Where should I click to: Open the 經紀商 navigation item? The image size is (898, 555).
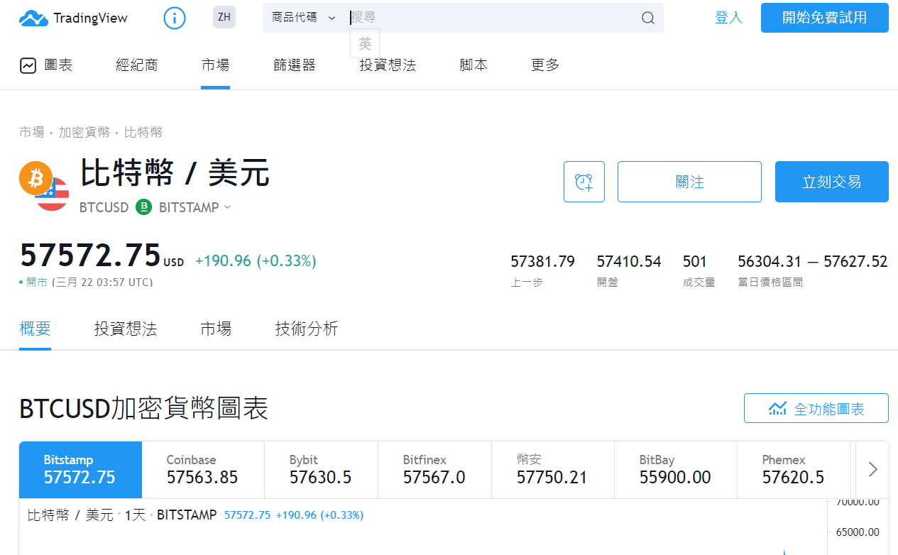[x=137, y=65]
